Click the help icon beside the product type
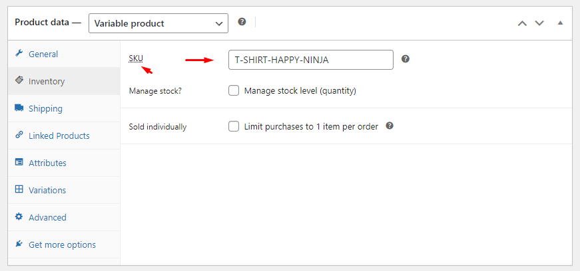 tap(242, 22)
